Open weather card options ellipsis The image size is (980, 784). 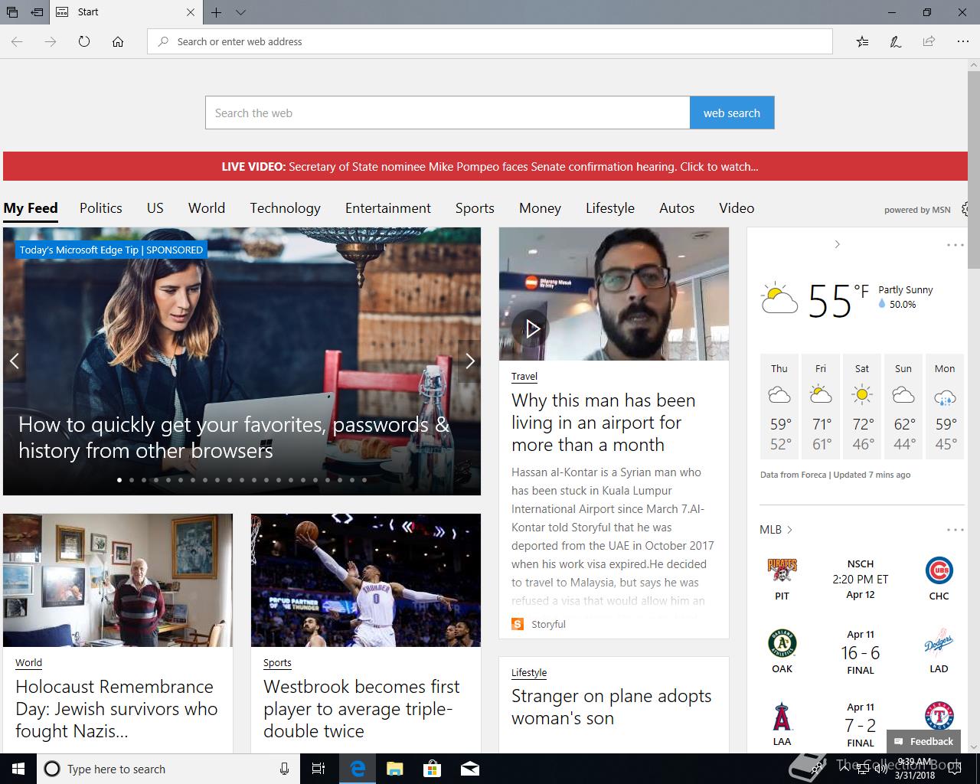955,245
